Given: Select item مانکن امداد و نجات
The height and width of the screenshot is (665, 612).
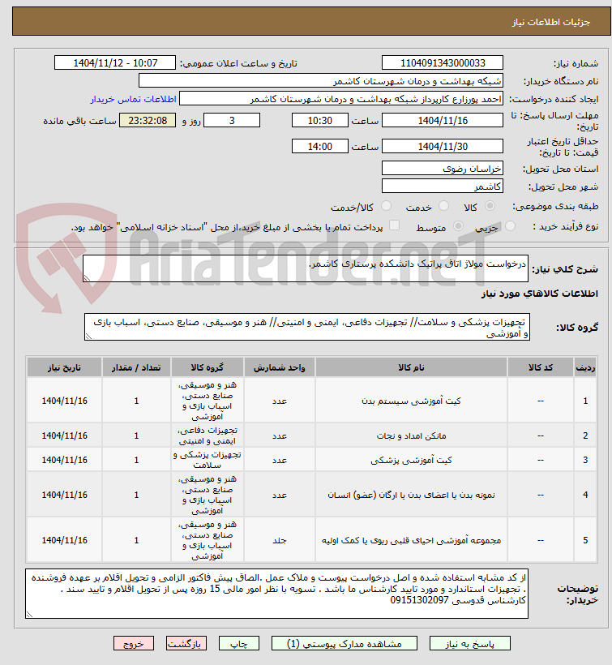Looking at the screenshot, I should (411, 435).
